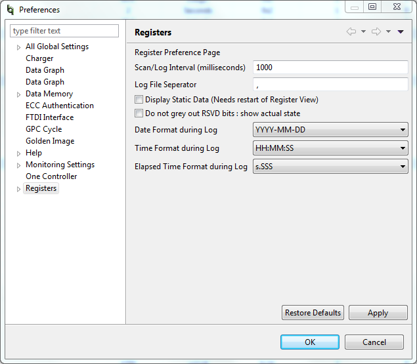
Task: Select the first Data Graph entry
Action: [45, 70]
